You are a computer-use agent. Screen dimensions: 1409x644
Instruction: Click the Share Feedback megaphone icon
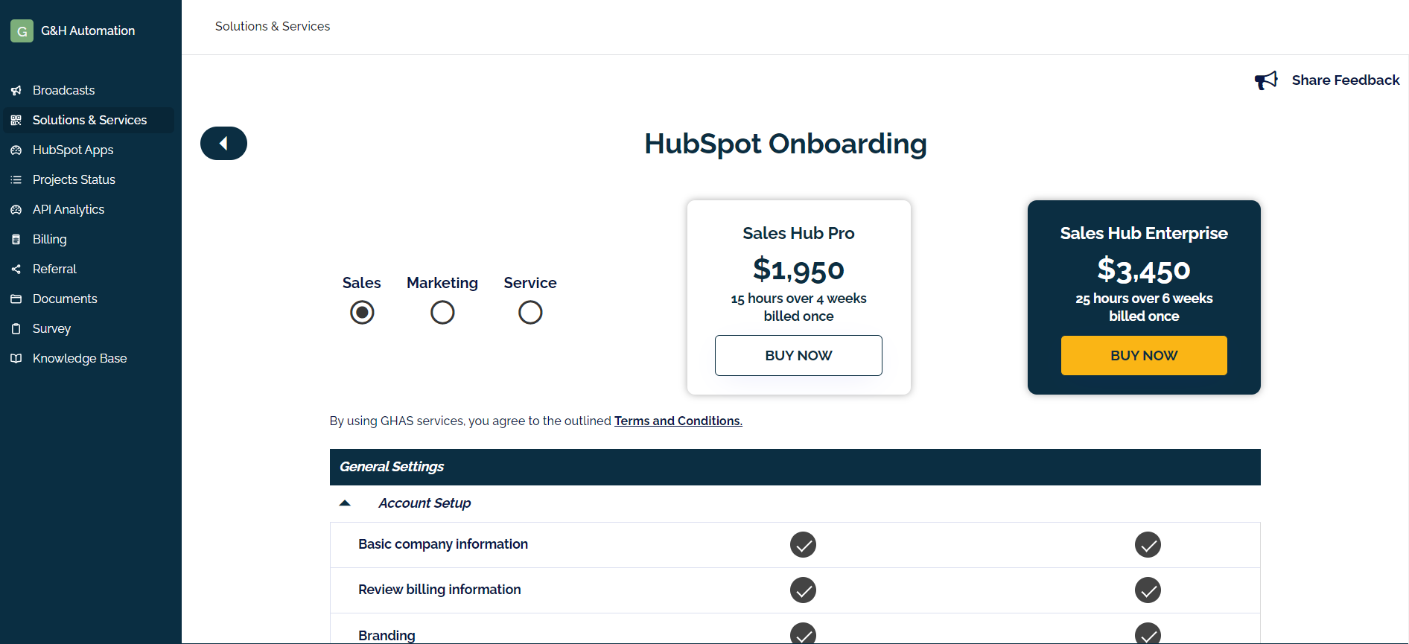tap(1266, 80)
